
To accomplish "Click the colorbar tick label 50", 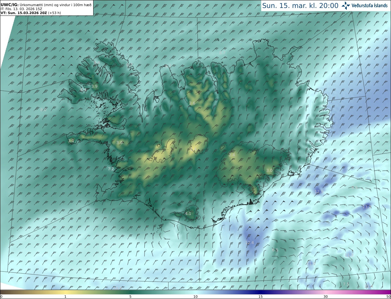I will [x=388, y=297].
